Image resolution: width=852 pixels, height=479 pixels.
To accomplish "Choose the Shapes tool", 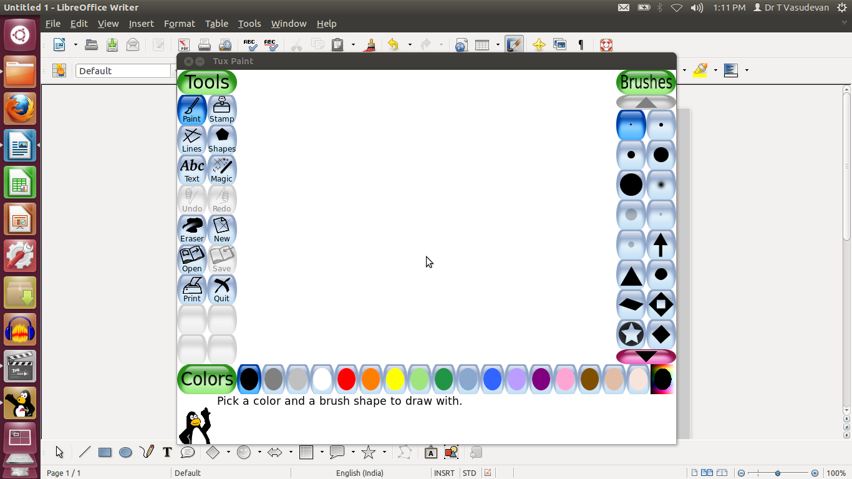I will [x=222, y=140].
